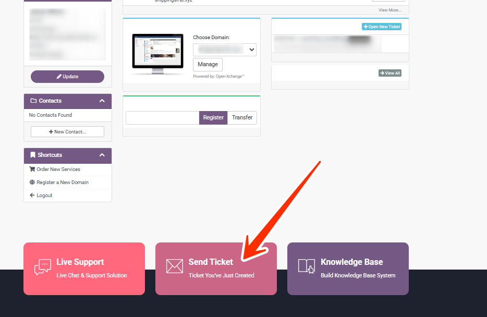The image size is (487, 317).
Task: Click the Manage button for webmail
Action: click(208, 65)
